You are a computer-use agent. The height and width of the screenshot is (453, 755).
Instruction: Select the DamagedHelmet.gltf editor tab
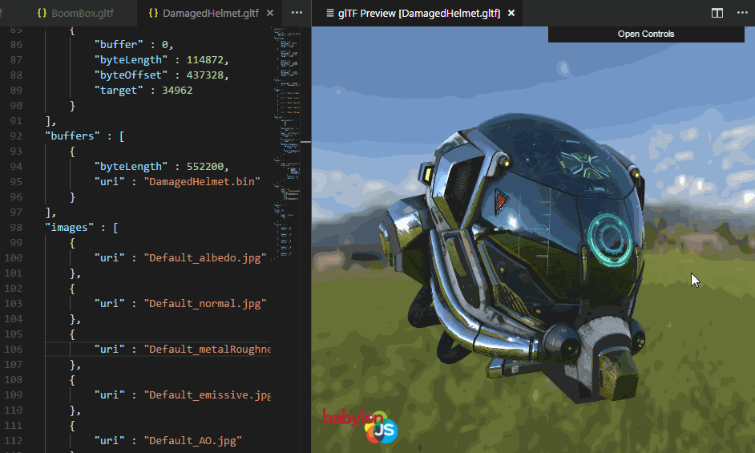210,13
